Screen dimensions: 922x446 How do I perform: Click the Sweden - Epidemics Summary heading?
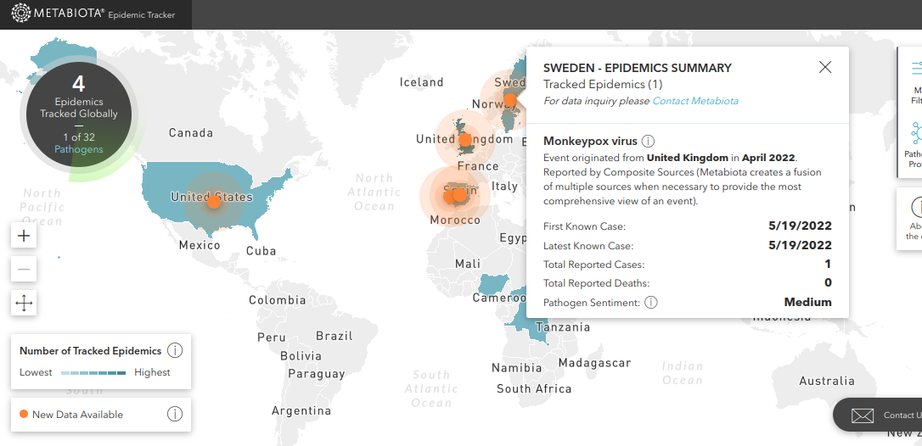pos(638,68)
